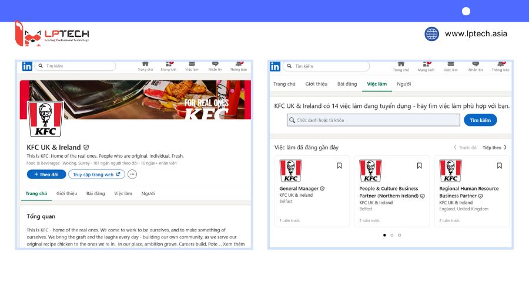Switch to Giới thiệu tab in right panel
This screenshot has width=529, height=293.
click(316, 84)
